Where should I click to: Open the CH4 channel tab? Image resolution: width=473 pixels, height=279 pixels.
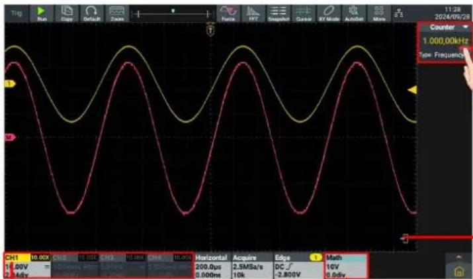coord(169,266)
